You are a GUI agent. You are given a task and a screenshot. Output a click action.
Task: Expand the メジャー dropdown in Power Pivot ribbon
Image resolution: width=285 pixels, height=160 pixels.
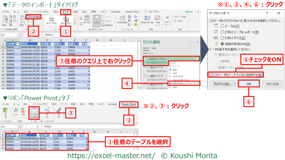16,117
